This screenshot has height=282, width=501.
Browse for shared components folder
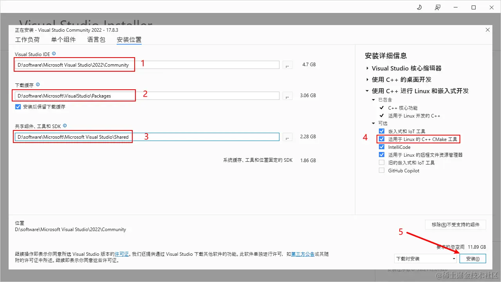pyautogui.click(x=287, y=137)
